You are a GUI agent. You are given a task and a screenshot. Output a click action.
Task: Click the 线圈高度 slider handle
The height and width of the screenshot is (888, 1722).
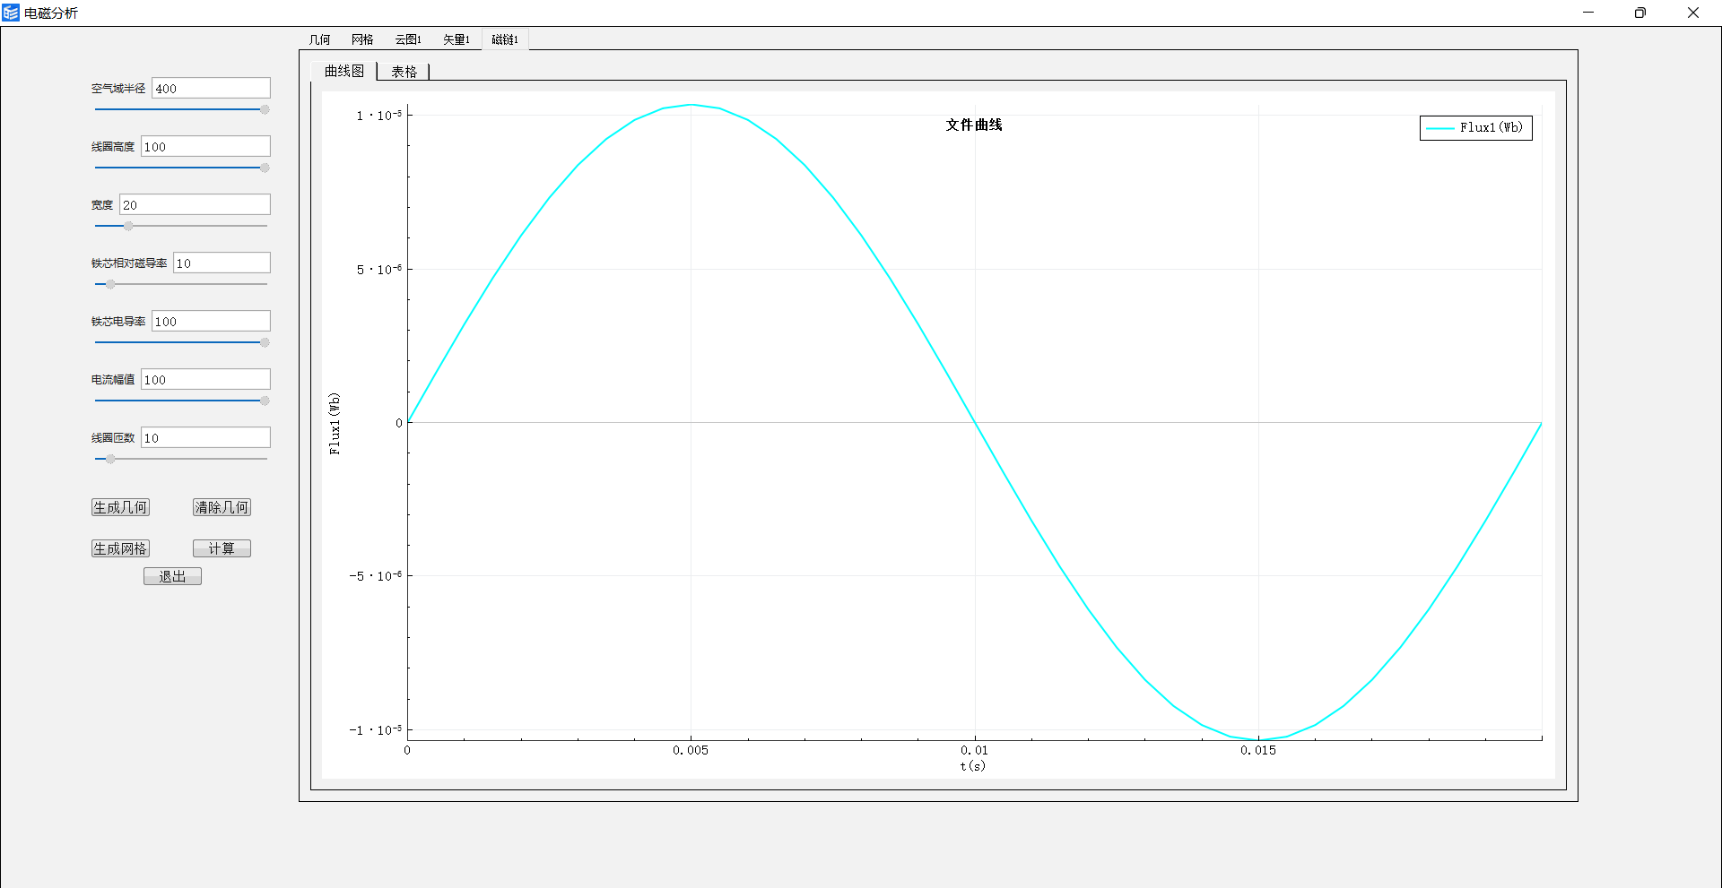[x=265, y=168]
